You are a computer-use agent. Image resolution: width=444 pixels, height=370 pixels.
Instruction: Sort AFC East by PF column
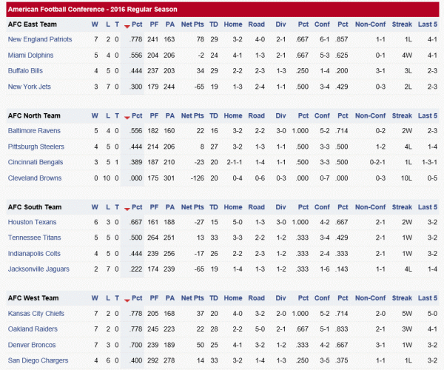pos(154,24)
